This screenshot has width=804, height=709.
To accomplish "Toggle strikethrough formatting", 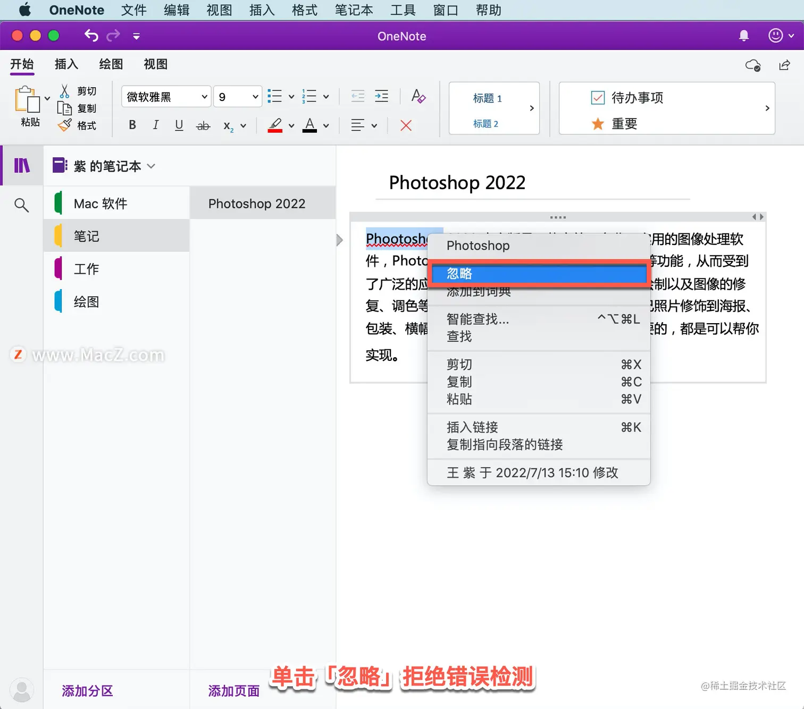I will click(203, 126).
